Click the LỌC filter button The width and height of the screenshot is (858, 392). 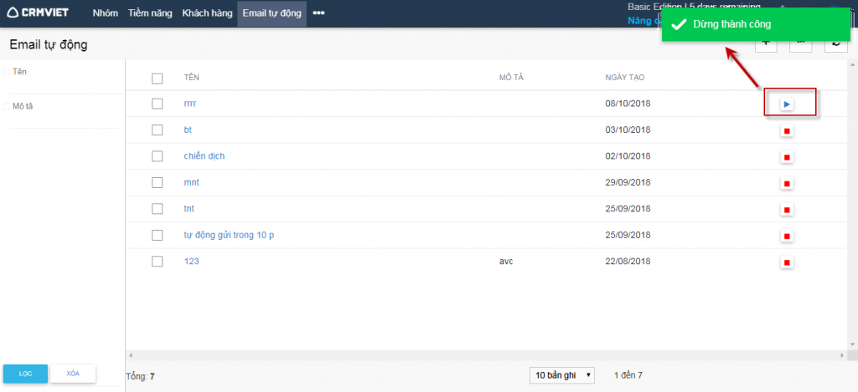pos(25,374)
